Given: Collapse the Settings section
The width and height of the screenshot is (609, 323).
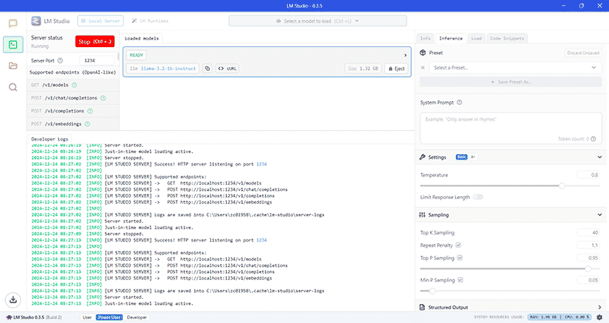Looking at the screenshot, I should pyautogui.click(x=600, y=157).
